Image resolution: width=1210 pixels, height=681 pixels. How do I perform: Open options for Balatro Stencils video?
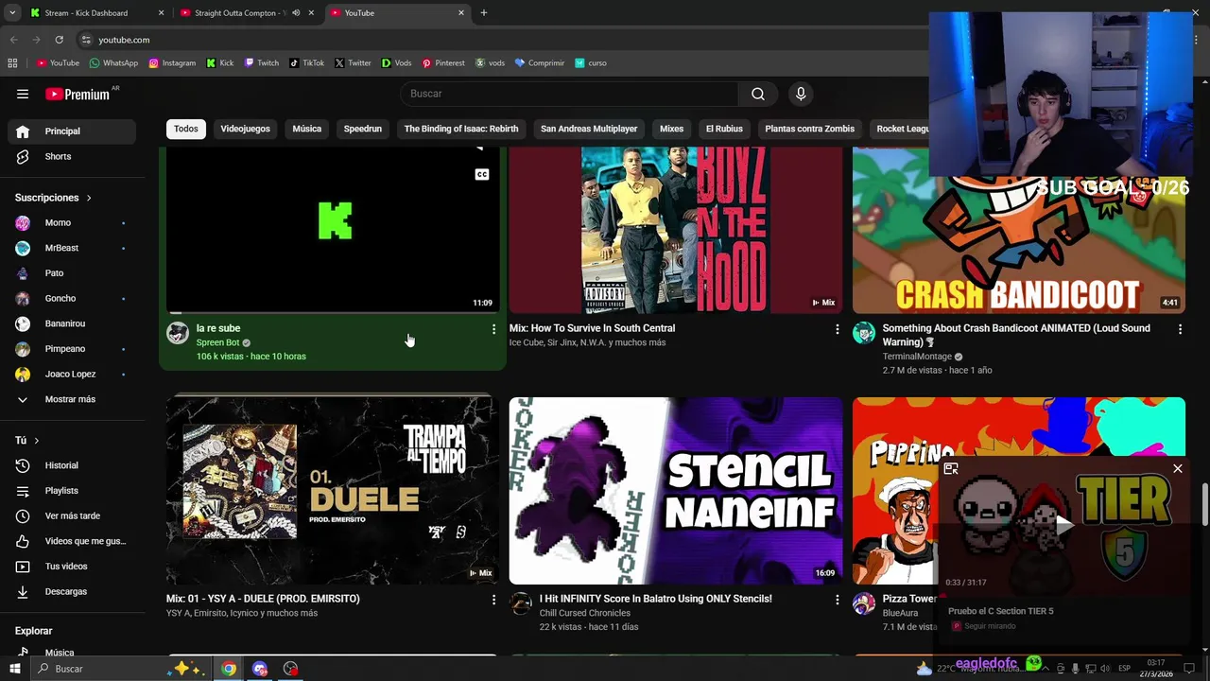(837, 600)
